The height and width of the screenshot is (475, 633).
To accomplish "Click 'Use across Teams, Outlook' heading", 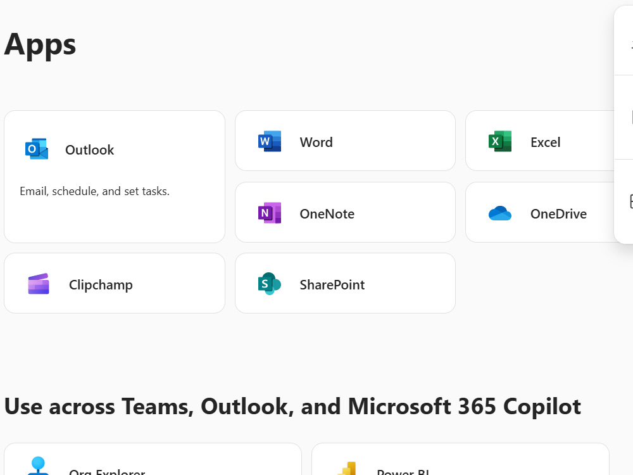I will click(292, 407).
